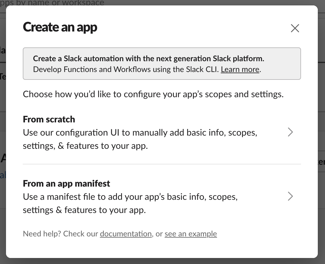Screen dimensions: 325x264
Task: Click 'Develop Functions and Workflows' banner line
Action: point(126,70)
